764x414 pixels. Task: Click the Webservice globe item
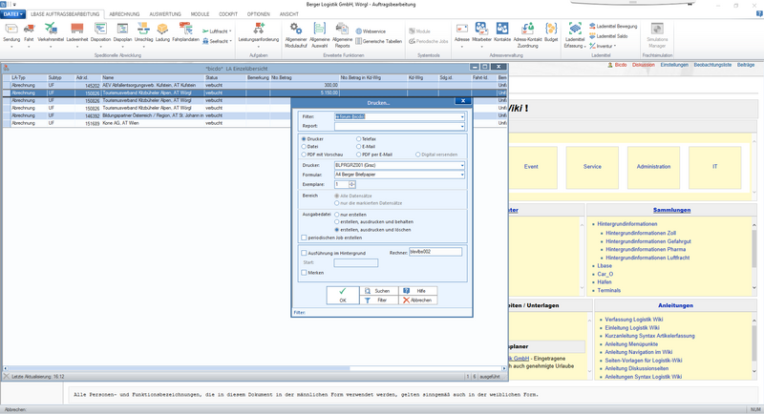tap(371, 31)
